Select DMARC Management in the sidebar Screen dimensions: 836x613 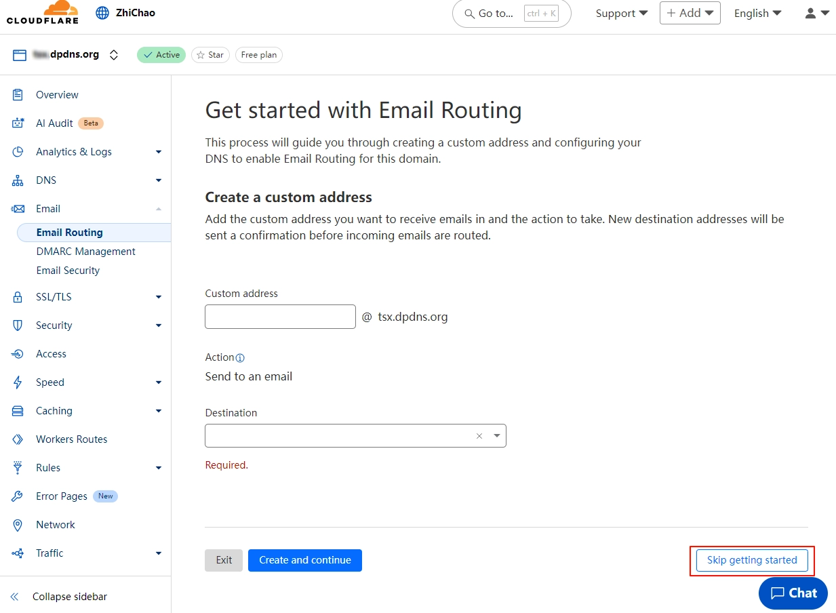coord(85,251)
